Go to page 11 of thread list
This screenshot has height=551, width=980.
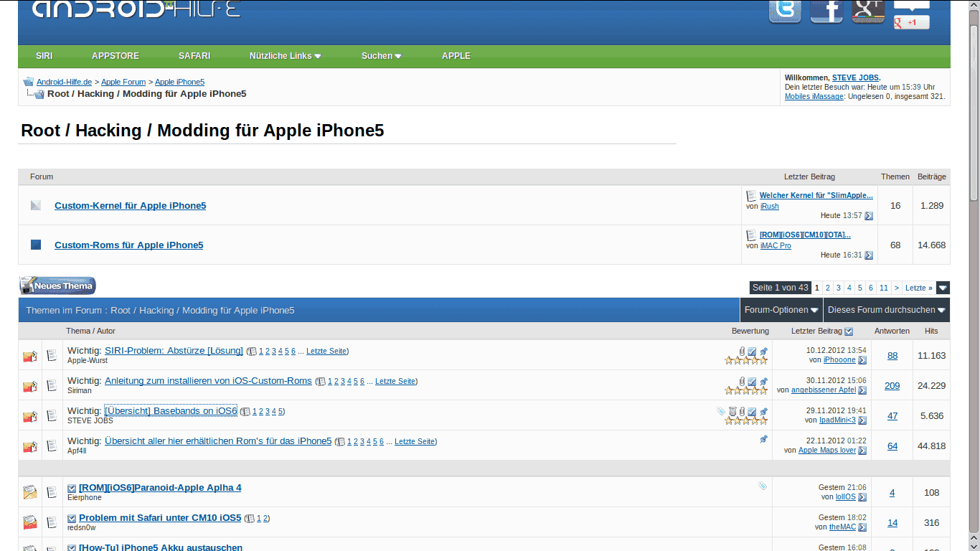[x=884, y=288]
